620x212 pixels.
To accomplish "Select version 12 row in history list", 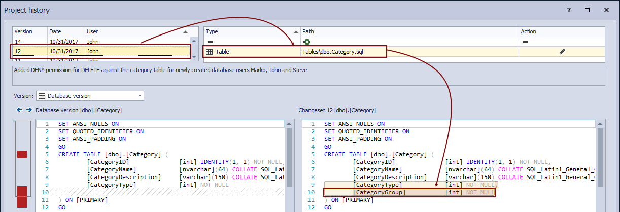I will (100, 51).
